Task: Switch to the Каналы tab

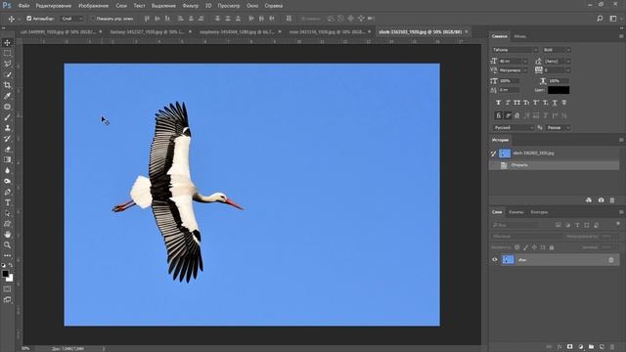Action: pos(516,212)
